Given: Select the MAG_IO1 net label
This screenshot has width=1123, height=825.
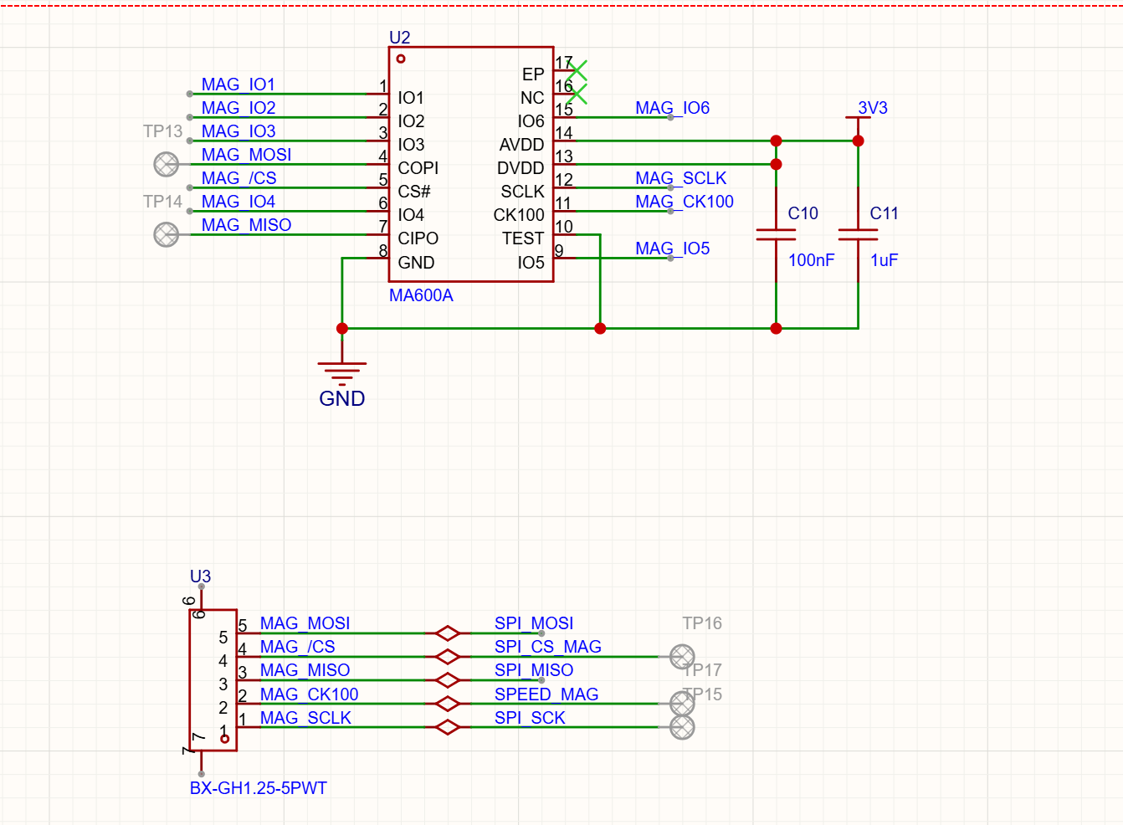Looking at the screenshot, I should click(x=238, y=85).
